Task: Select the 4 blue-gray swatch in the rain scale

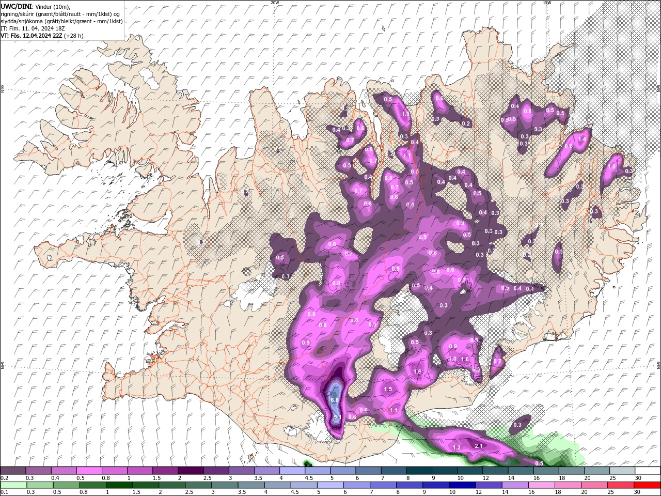Action: click(277, 485)
